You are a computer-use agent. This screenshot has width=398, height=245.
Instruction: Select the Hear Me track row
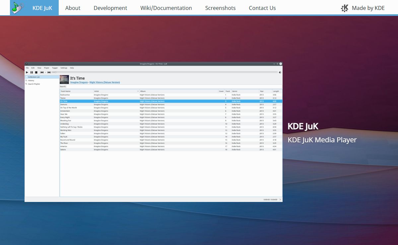[171, 114]
